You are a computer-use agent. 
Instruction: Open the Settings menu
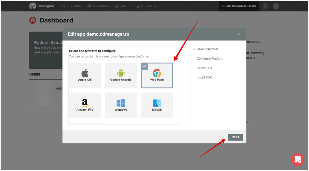[x=71, y=6]
